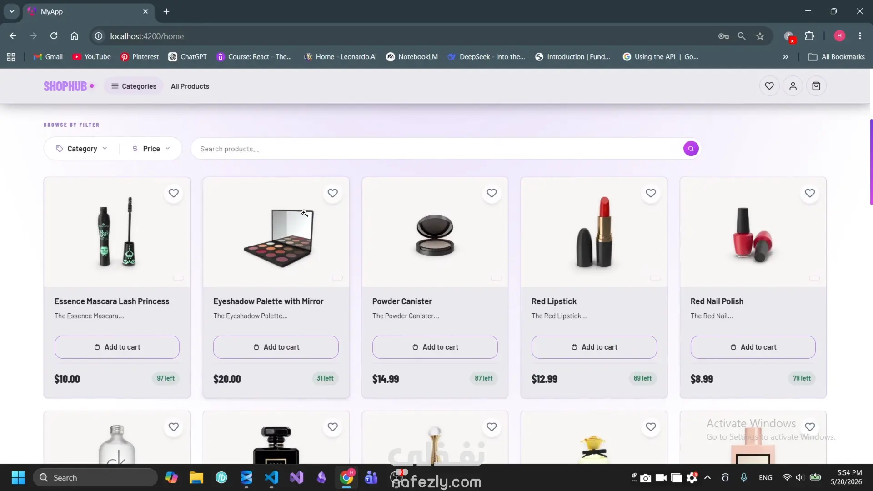Image resolution: width=873 pixels, height=491 pixels.
Task: Open the Copilot icon on the taskbar
Action: click(171, 477)
